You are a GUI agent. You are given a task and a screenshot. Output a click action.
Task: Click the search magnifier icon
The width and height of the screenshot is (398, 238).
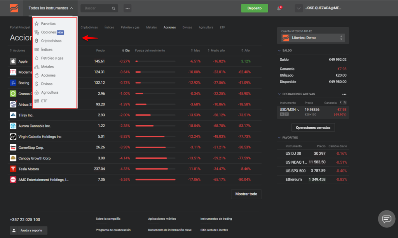pos(113,9)
